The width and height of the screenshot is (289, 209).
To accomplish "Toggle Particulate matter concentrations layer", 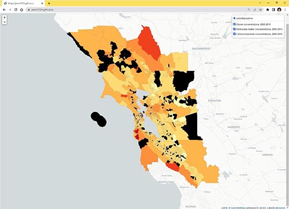I will (x=235, y=29).
